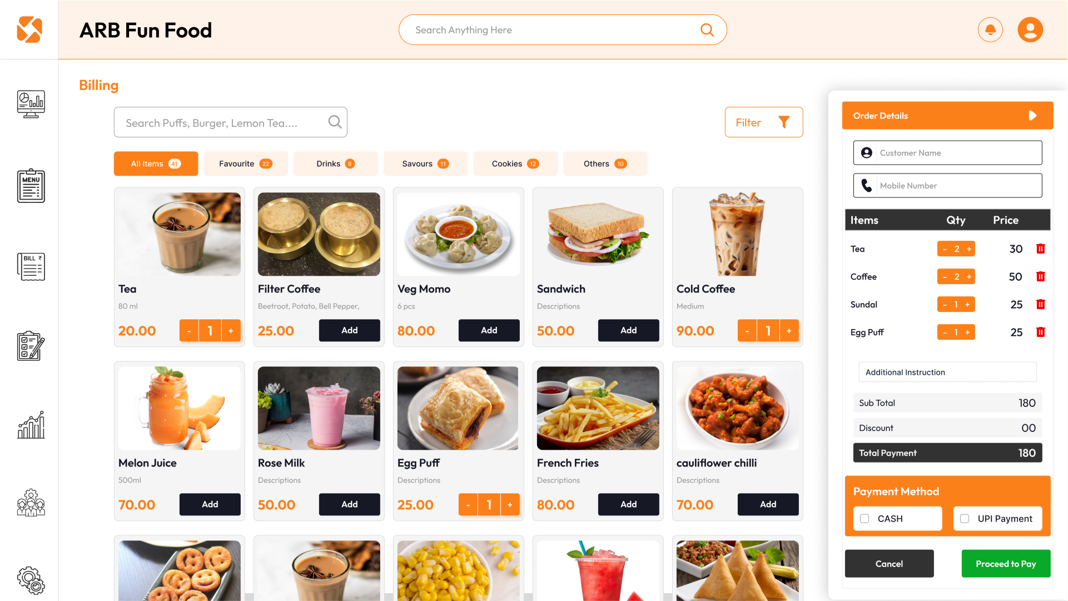Check the CASH payment option
This screenshot has height=601, width=1068.
[x=865, y=519]
